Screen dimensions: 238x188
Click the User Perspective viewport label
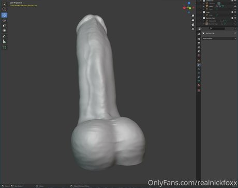(16, 3)
